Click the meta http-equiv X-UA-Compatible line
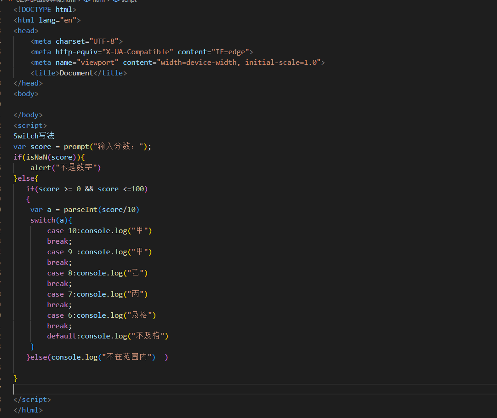The width and height of the screenshot is (497, 418). pos(142,52)
